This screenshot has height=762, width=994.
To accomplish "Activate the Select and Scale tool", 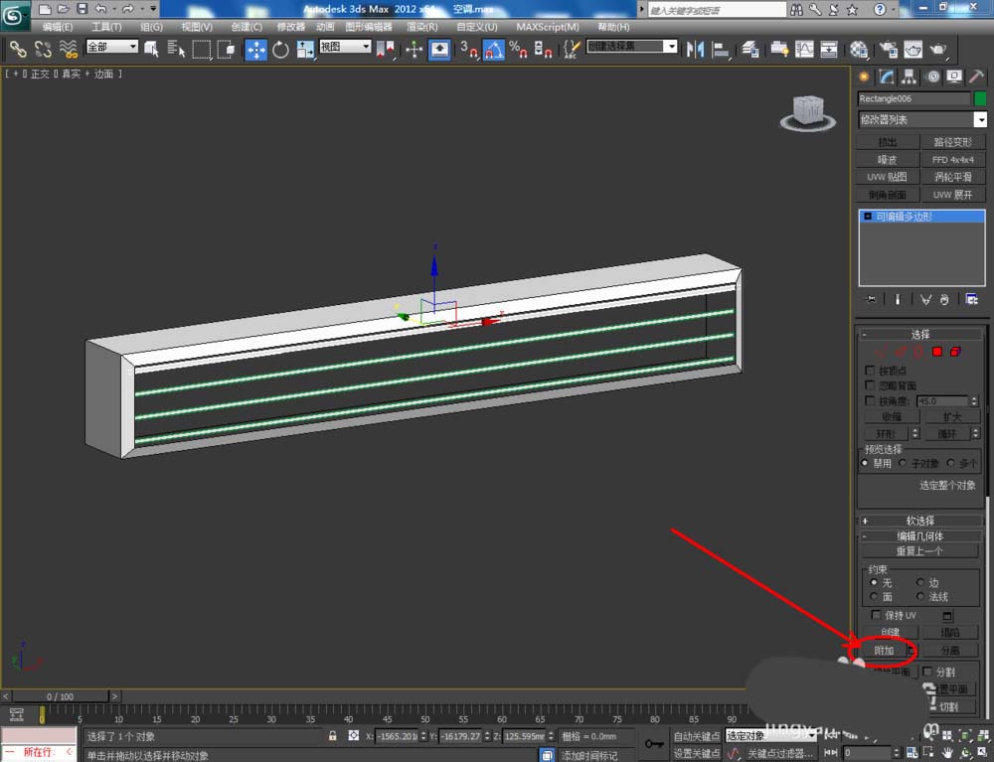I will point(305,50).
